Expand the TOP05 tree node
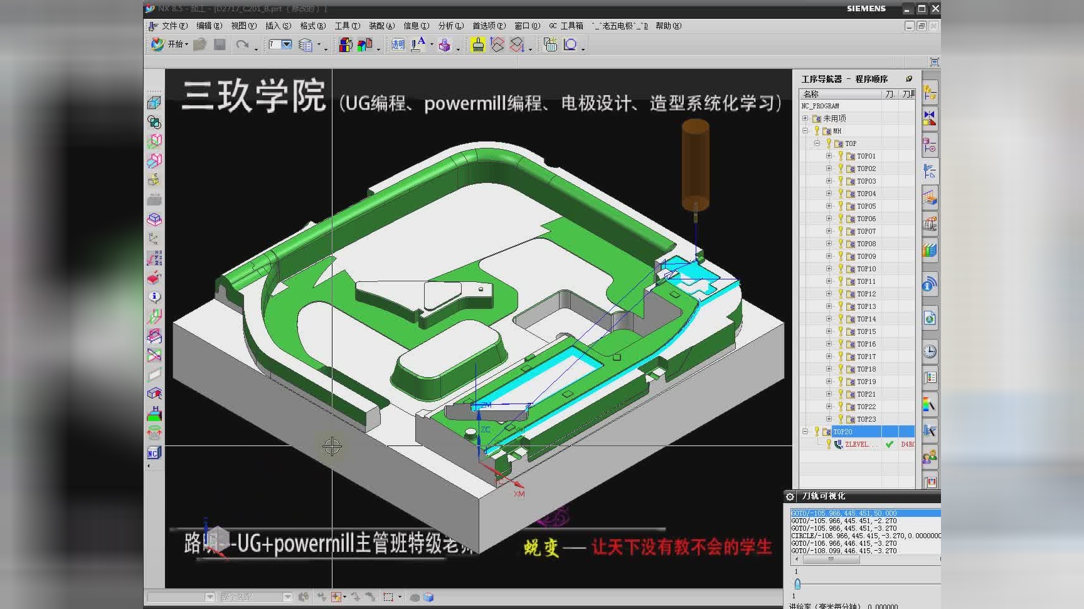1084x609 pixels. tap(829, 206)
